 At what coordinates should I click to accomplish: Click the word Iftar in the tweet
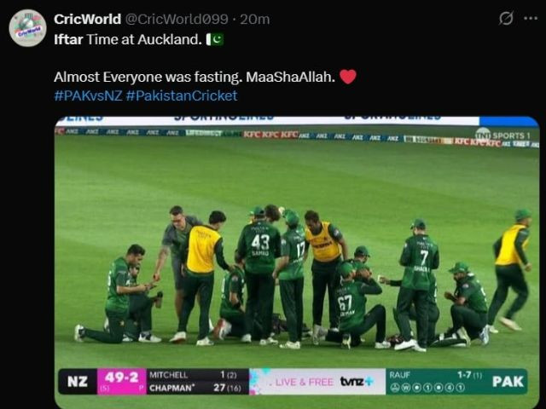68,39
